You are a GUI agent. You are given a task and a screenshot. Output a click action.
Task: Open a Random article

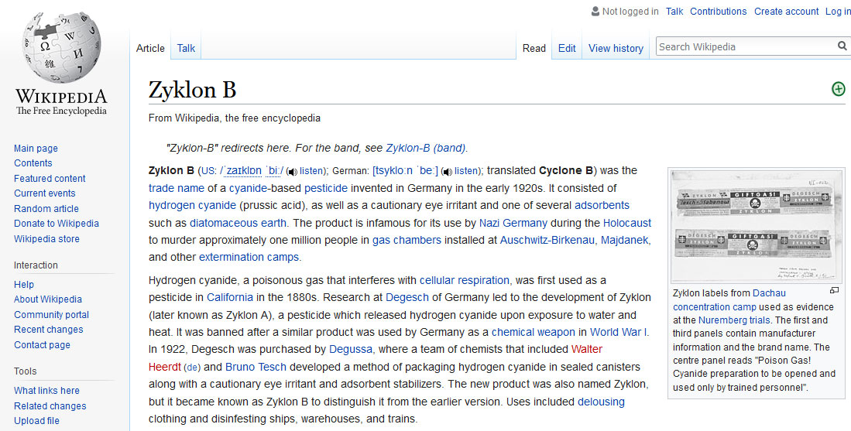pos(46,208)
